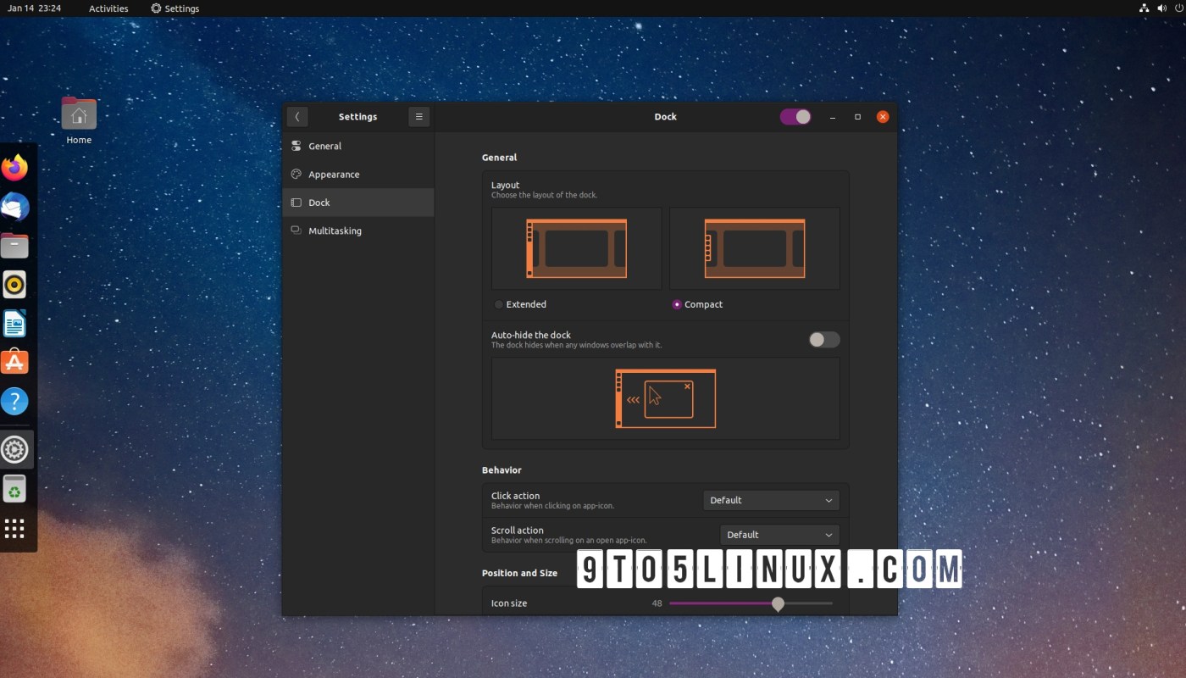Enable Auto-hide the dock switch

[x=824, y=340]
